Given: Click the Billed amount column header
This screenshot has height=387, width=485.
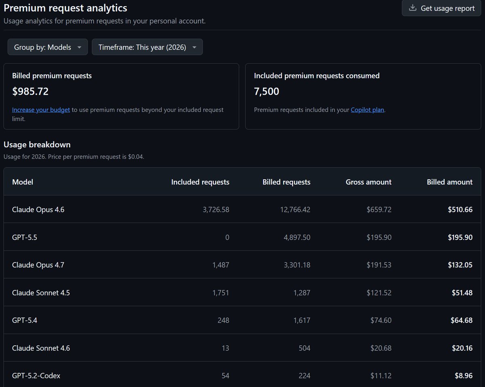Looking at the screenshot, I should (x=449, y=182).
